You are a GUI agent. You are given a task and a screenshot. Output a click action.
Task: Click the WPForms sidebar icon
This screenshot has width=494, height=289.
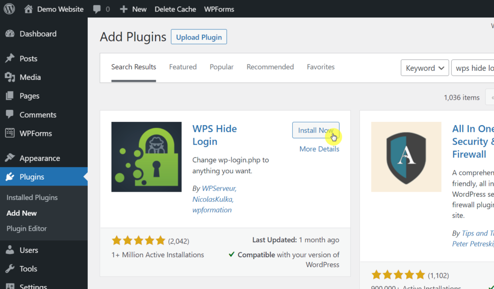10,133
